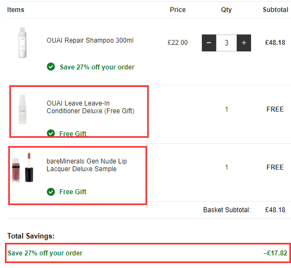Click the OUAI Repair Shampoo bottle thumbnail
Screen dimensions: 291x268
pos(22,43)
